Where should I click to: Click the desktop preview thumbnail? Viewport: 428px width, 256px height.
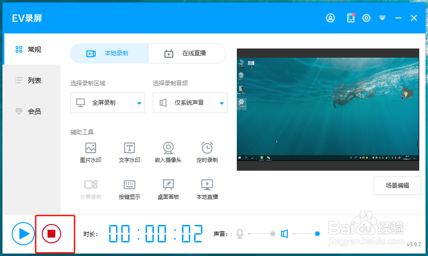[x=328, y=110]
